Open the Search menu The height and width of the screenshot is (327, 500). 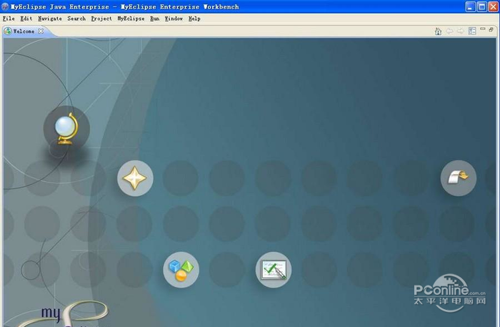(x=76, y=19)
